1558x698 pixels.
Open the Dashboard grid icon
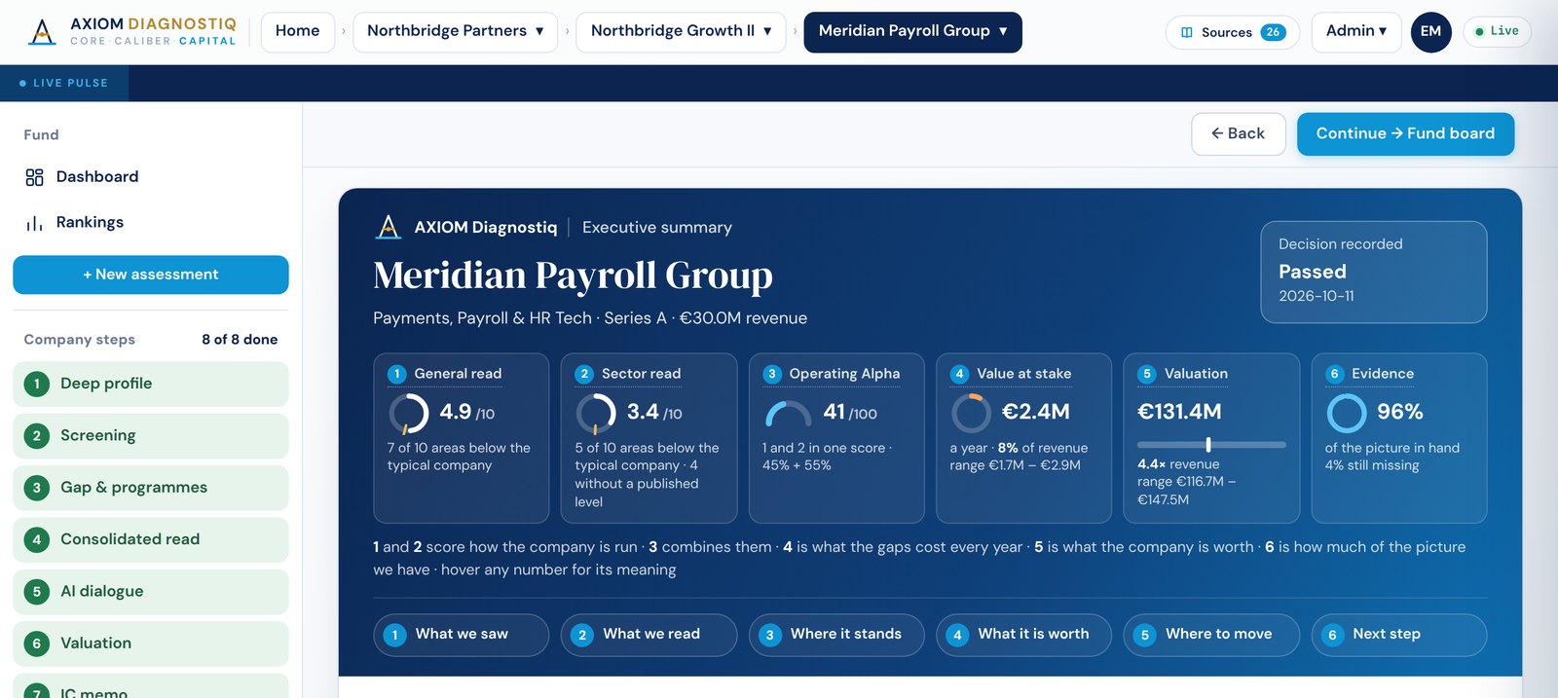pyautogui.click(x=35, y=177)
